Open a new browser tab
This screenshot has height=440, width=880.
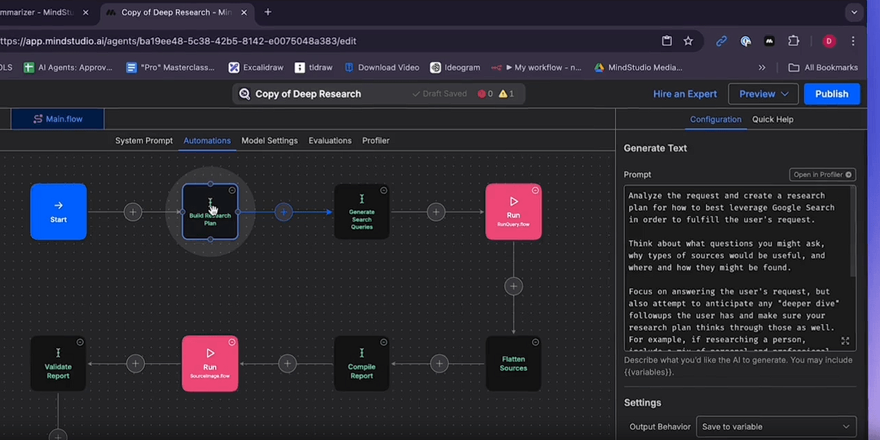click(x=268, y=12)
